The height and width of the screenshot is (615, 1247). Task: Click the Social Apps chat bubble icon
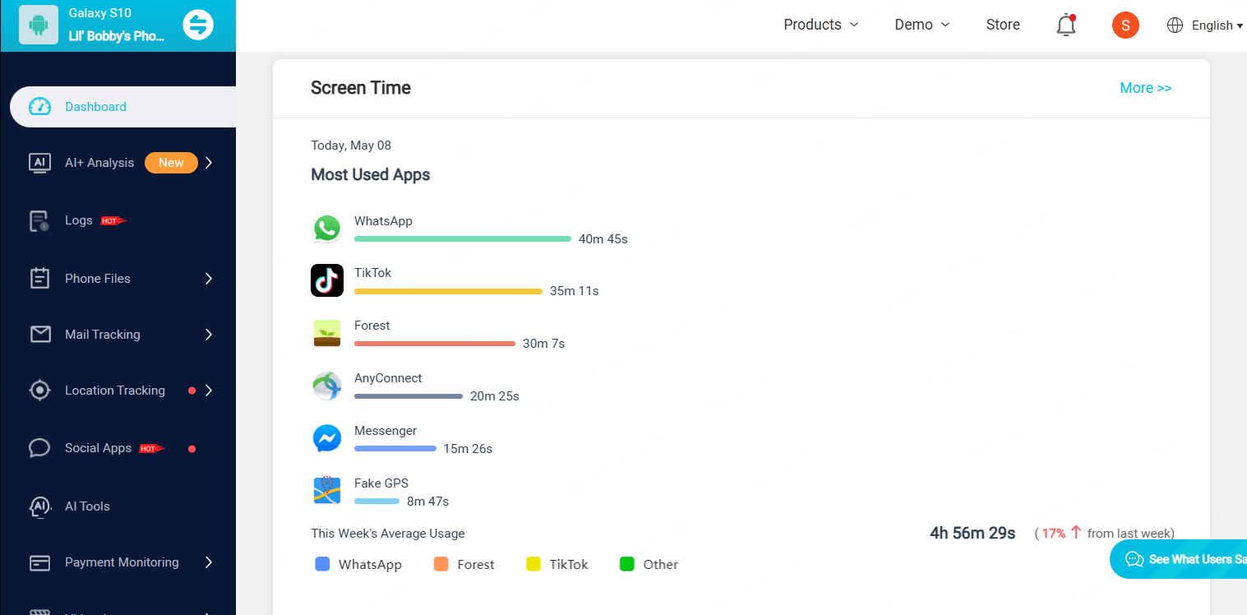(39, 448)
